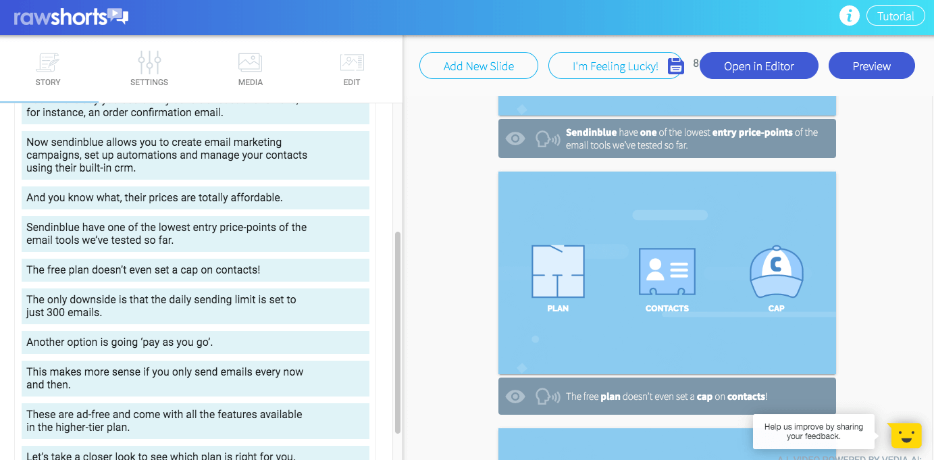Screen dimensions: 934x460
Task: Select story line 'These are ad-free and come with'
Action: coord(195,421)
